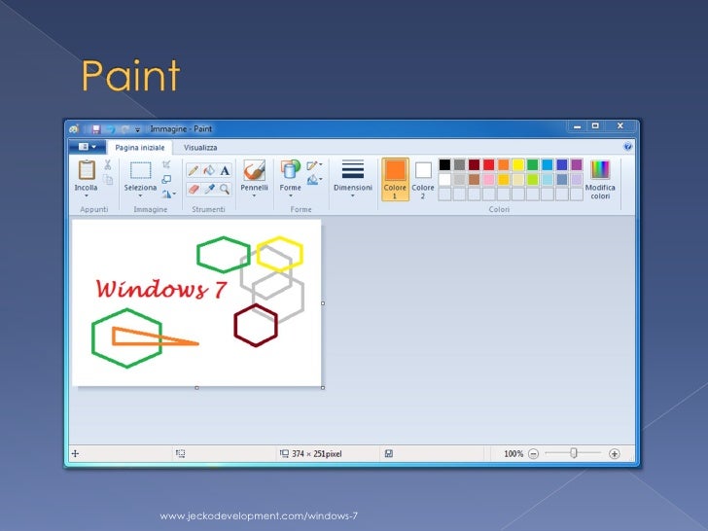Click the zoom slider handle
This screenshot has width=708, height=531.
574,453
